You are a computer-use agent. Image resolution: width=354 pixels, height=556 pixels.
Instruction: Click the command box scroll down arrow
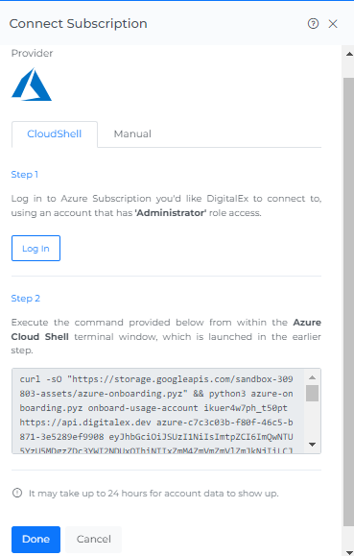pyautogui.click(x=312, y=445)
